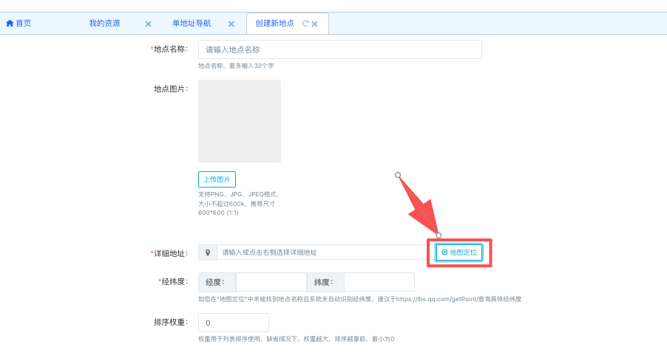Close the 单地址导航 tab
Screen dimensions: 667x361
tap(231, 24)
